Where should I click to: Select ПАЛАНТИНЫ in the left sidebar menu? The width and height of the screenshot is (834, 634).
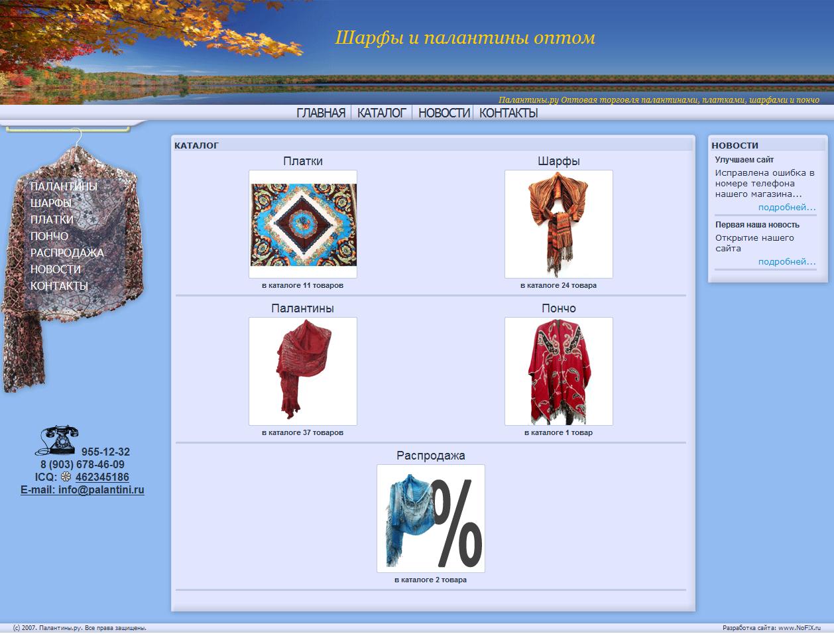tap(64, 186)
